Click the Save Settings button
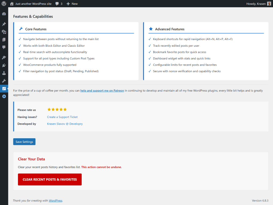 click(x=24, y=142)
